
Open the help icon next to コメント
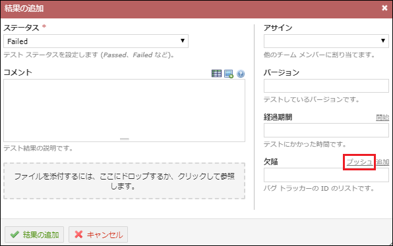(241, 74)
